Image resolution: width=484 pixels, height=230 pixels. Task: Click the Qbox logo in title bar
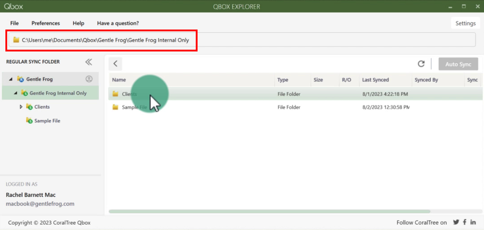coord(13,6)
